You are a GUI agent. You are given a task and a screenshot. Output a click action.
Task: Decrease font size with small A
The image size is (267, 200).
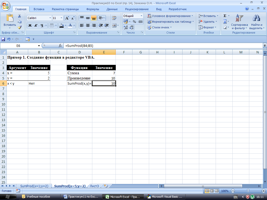point(73,18)
